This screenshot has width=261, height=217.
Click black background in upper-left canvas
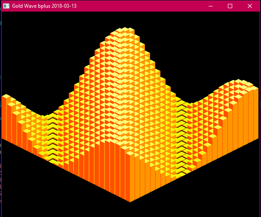pyautogui.click(x=34, y=43)
